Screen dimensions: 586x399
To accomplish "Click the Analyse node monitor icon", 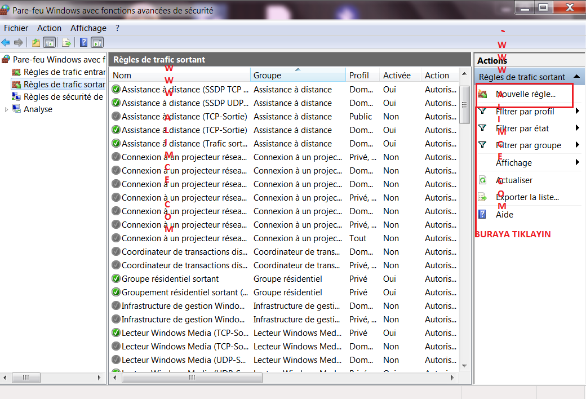I will (16, 109).
